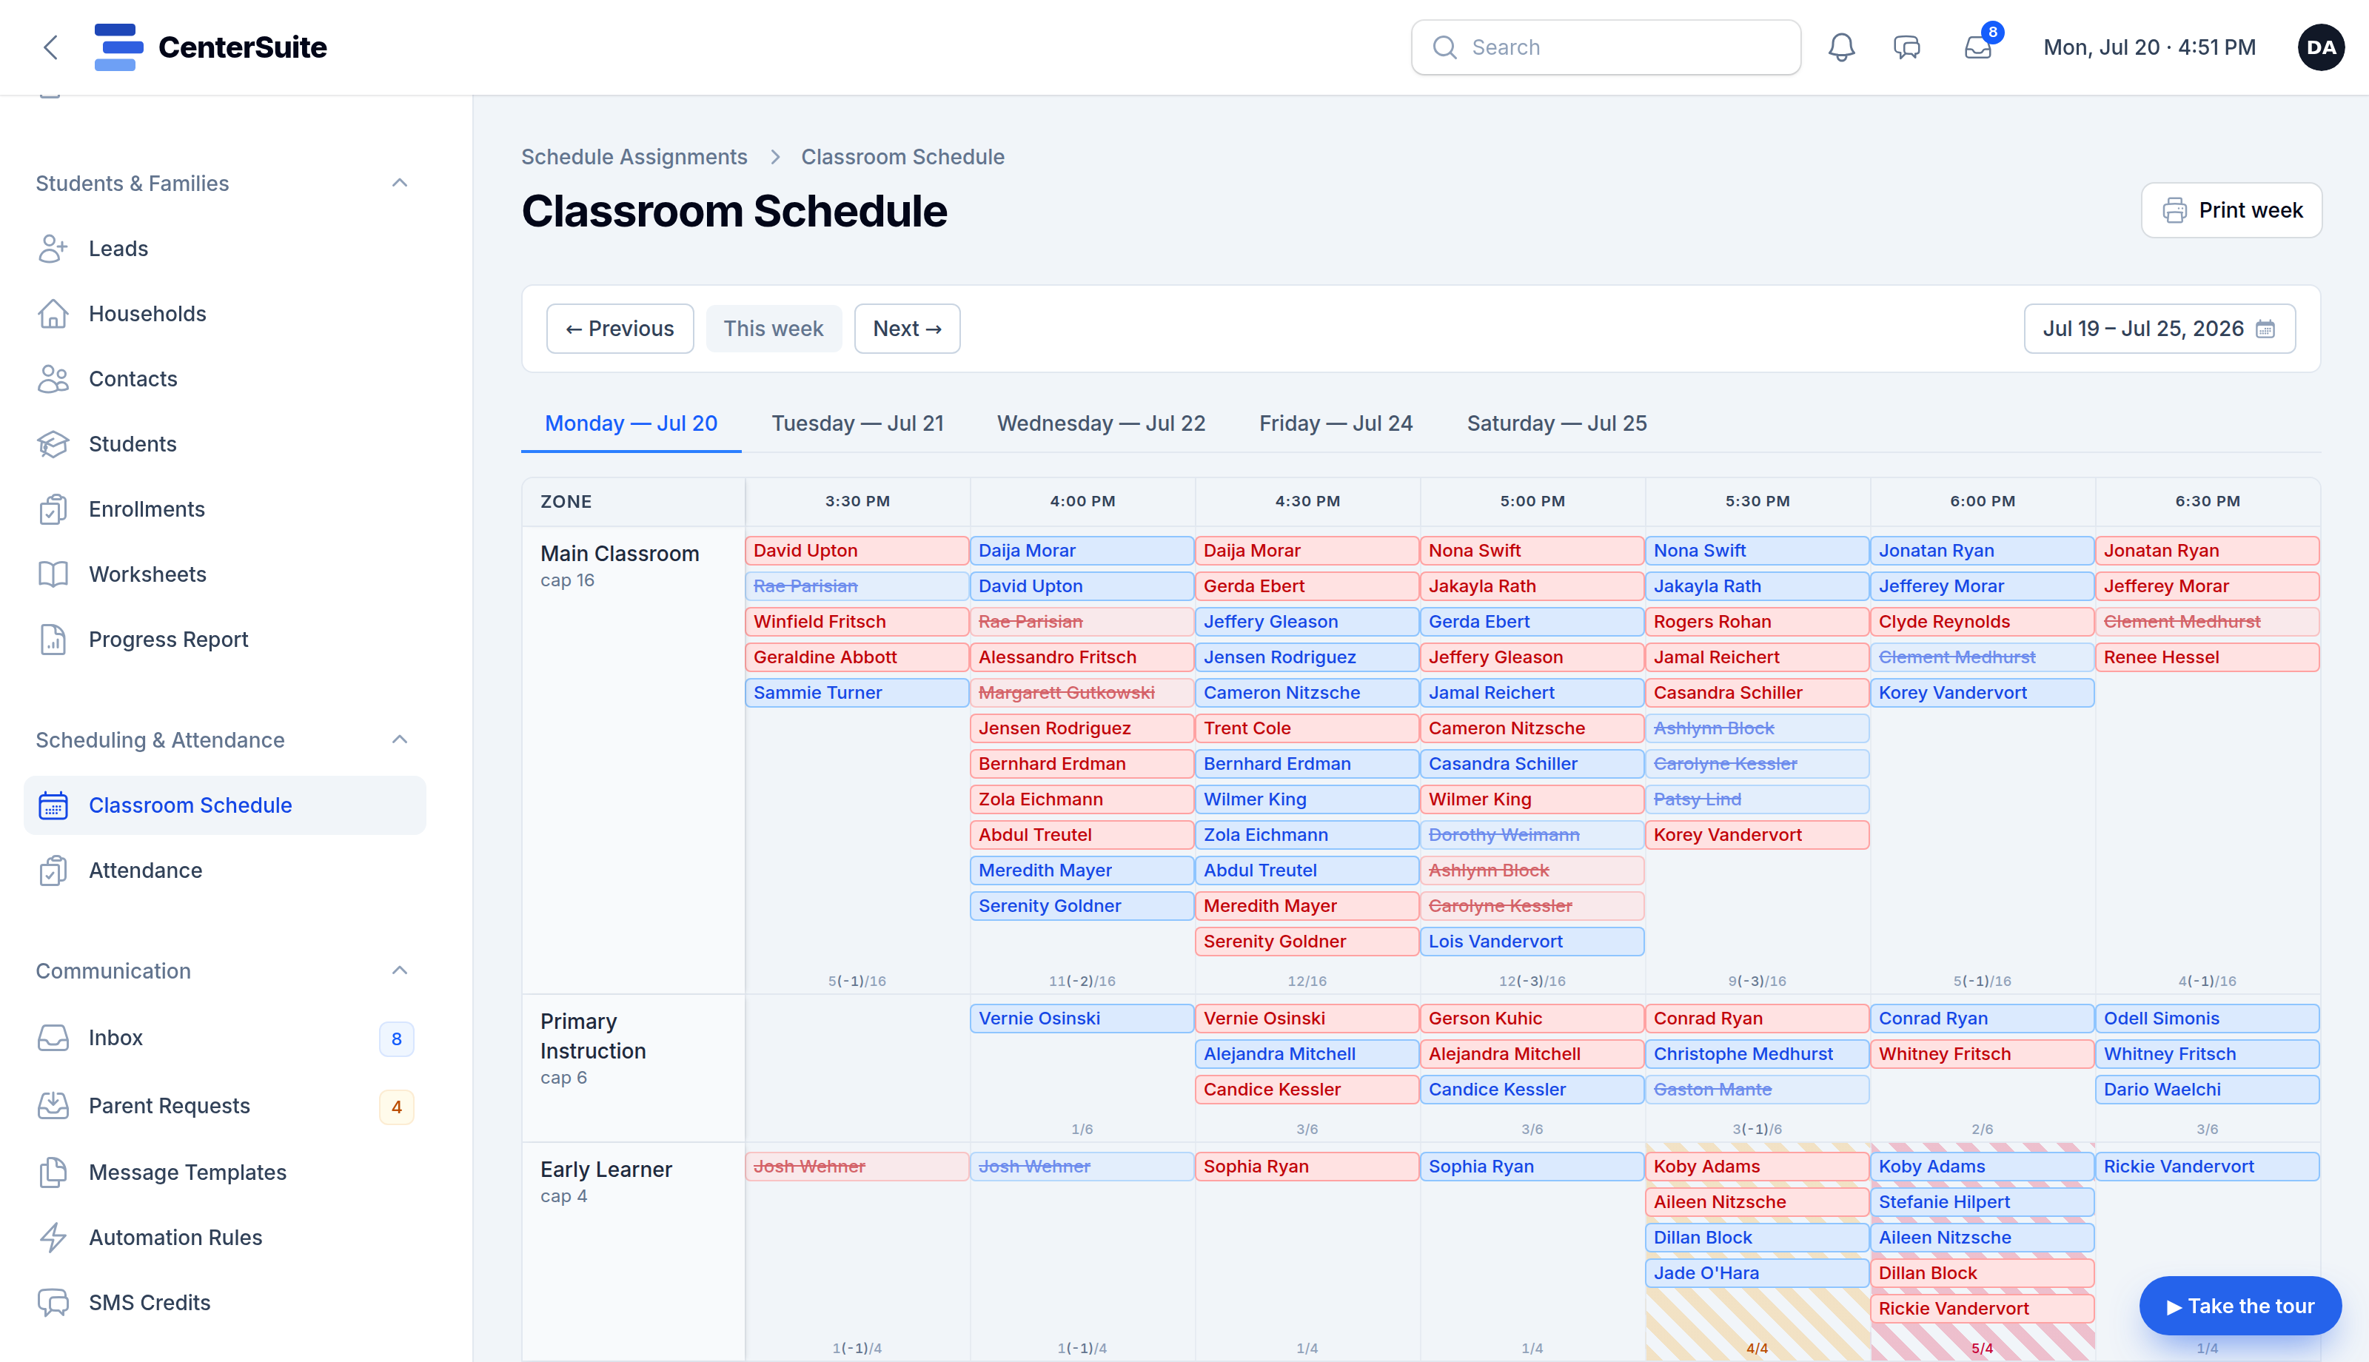Click the Leads sidebar icon

pyautogui.click(x=53, y=249)
